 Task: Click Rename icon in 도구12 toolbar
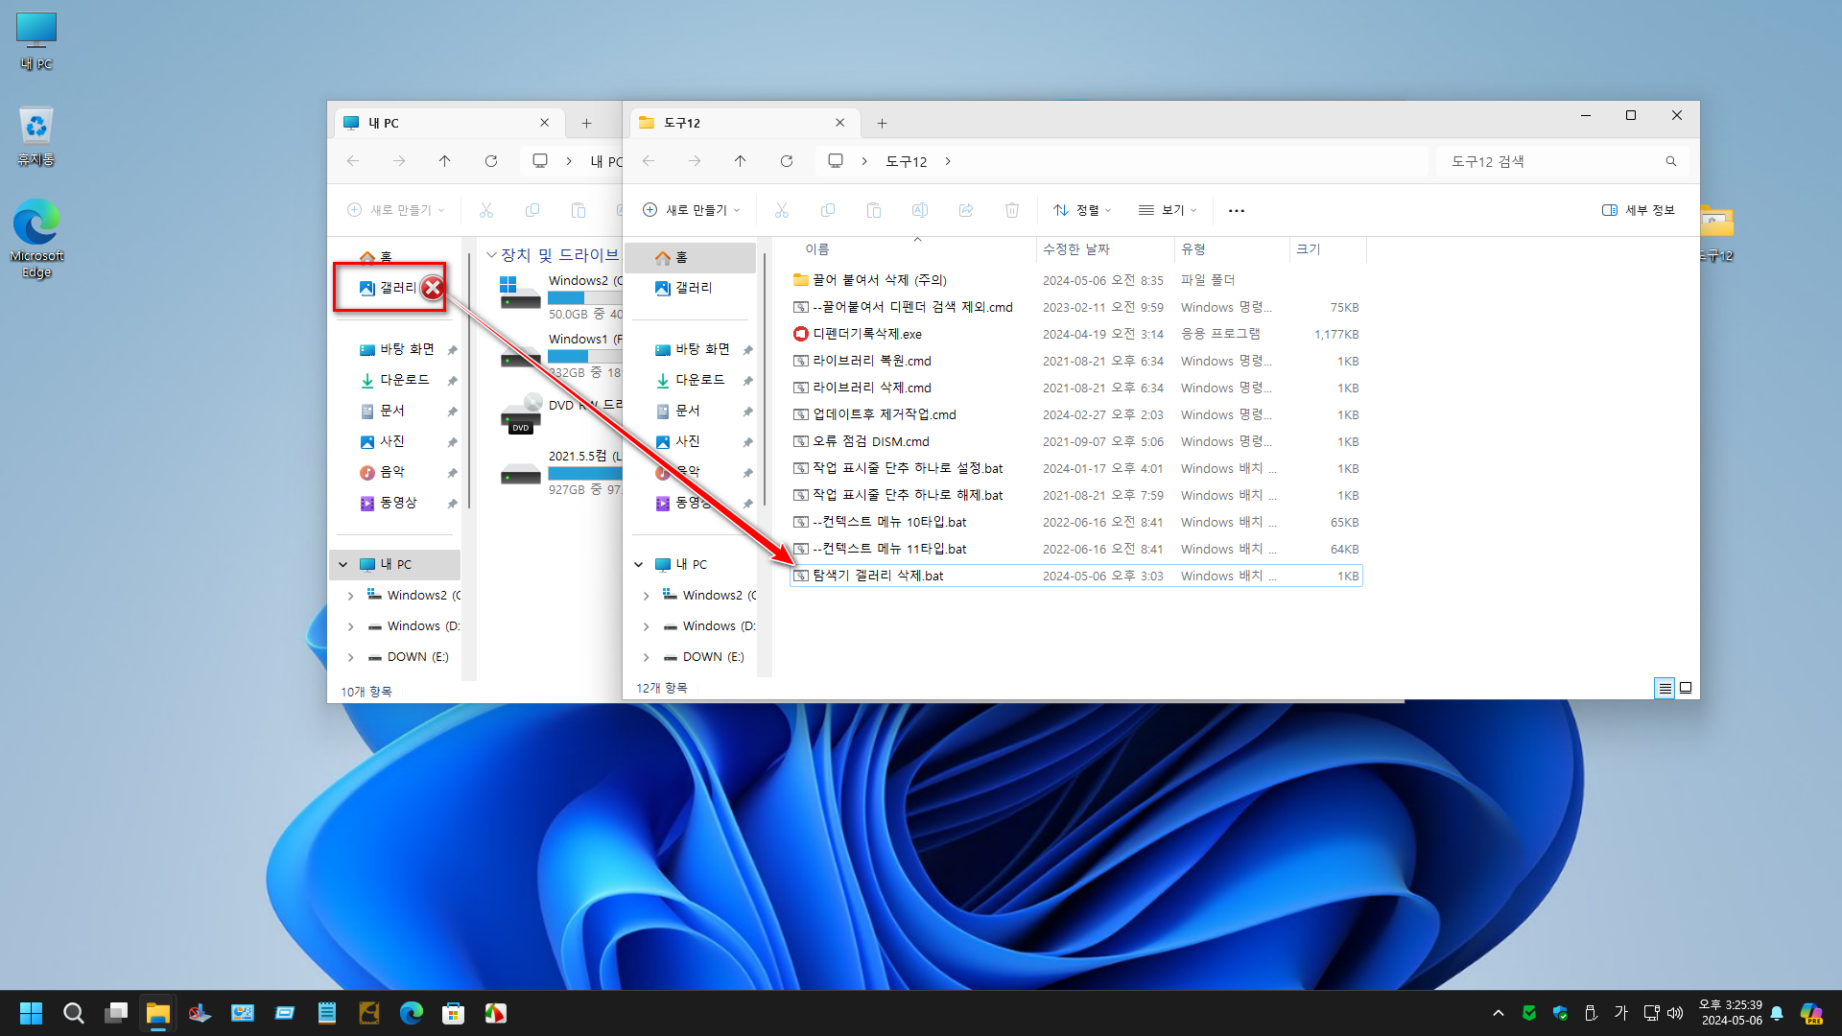coord(920,210)
